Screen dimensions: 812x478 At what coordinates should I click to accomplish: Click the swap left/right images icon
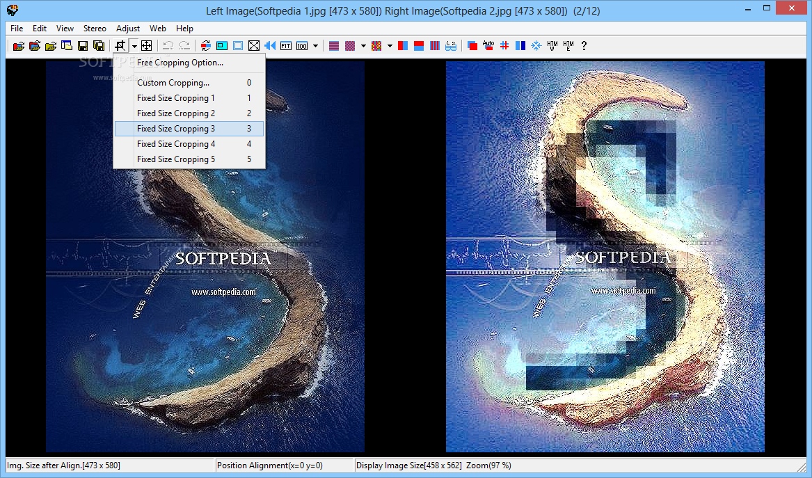pos(205,45)
